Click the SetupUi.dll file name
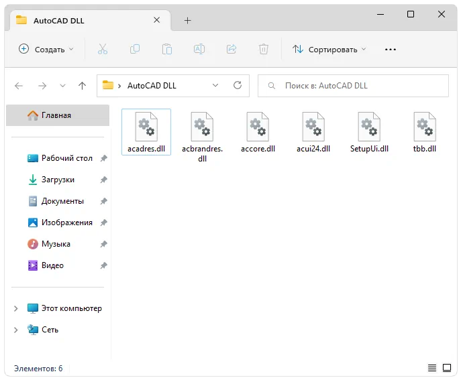This screenshot has height=380, width=461. (369, 149)
